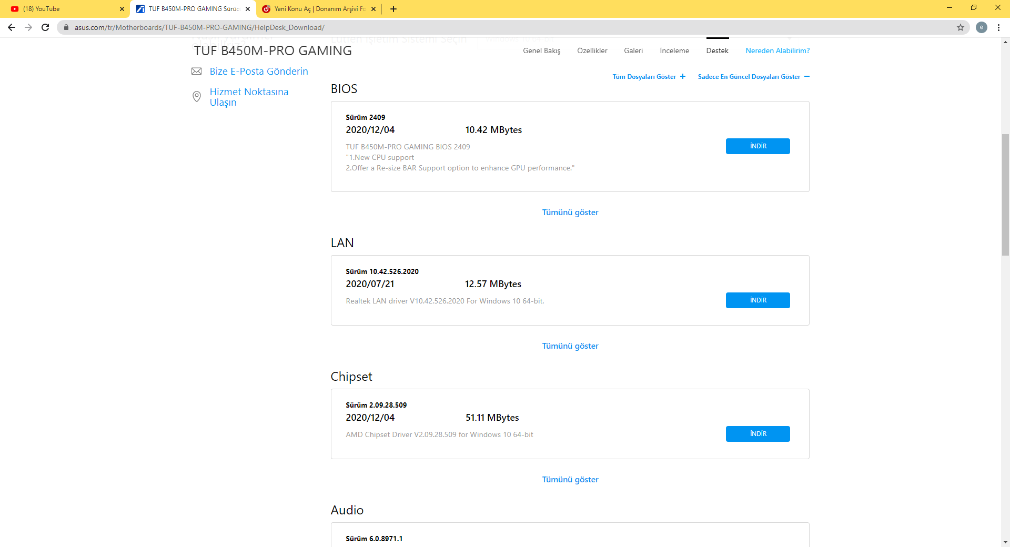Click the Sürüm 10.42.526.2020 version text
This screenshot has width=1010, height=547.
pos(382,271)
